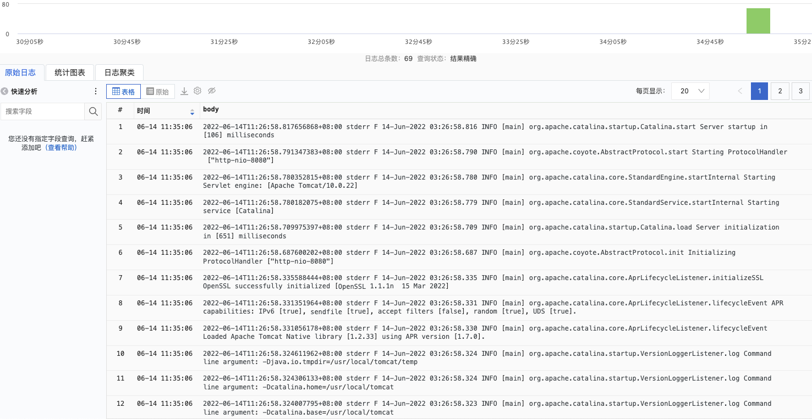This screenshot has width=812, height=419.
Task: Open the 查看帮助 help link
Action: coord(61,148)
